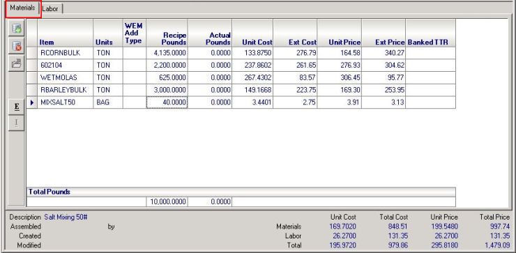Image resolution: width=516 pixels, height=253 pixels.
Task: Click the Ext Cost column header
Action: (295, 33)
